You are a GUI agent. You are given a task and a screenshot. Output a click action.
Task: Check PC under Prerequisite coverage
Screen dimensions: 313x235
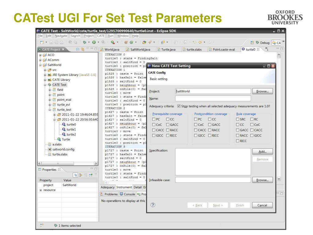pos(154,119)
